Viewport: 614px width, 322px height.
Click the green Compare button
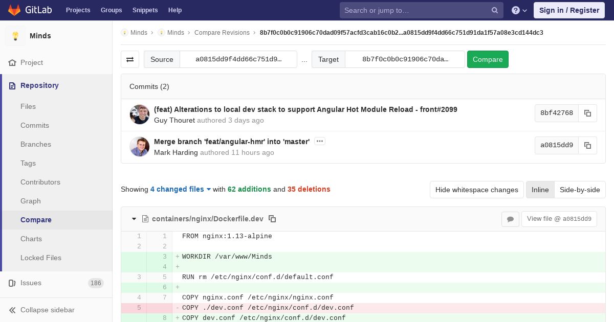488,59
